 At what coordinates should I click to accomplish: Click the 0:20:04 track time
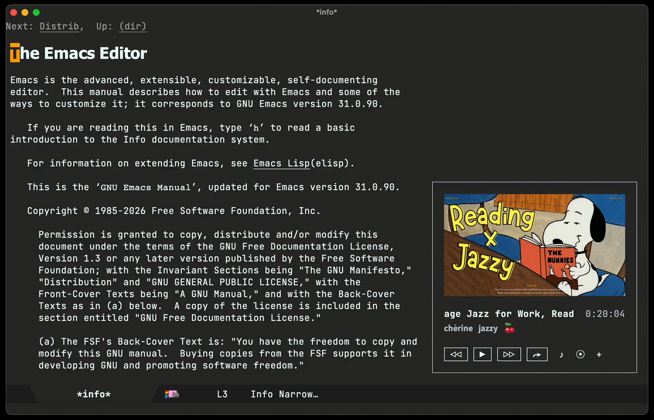pyautogui.click(x=605, y=314)
